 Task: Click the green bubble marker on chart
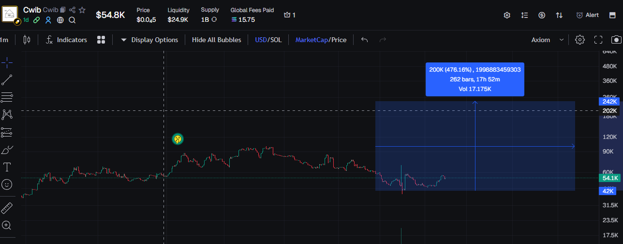178,139
